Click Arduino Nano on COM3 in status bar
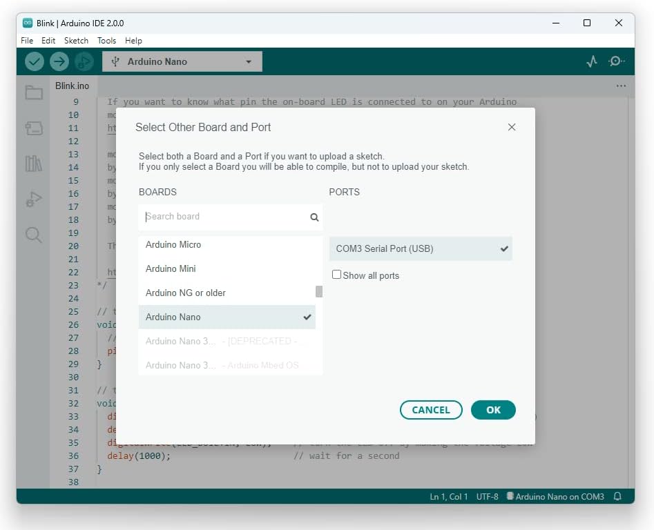Image resolution: width=654 pixels, height=530 pixels. [555, 497]
